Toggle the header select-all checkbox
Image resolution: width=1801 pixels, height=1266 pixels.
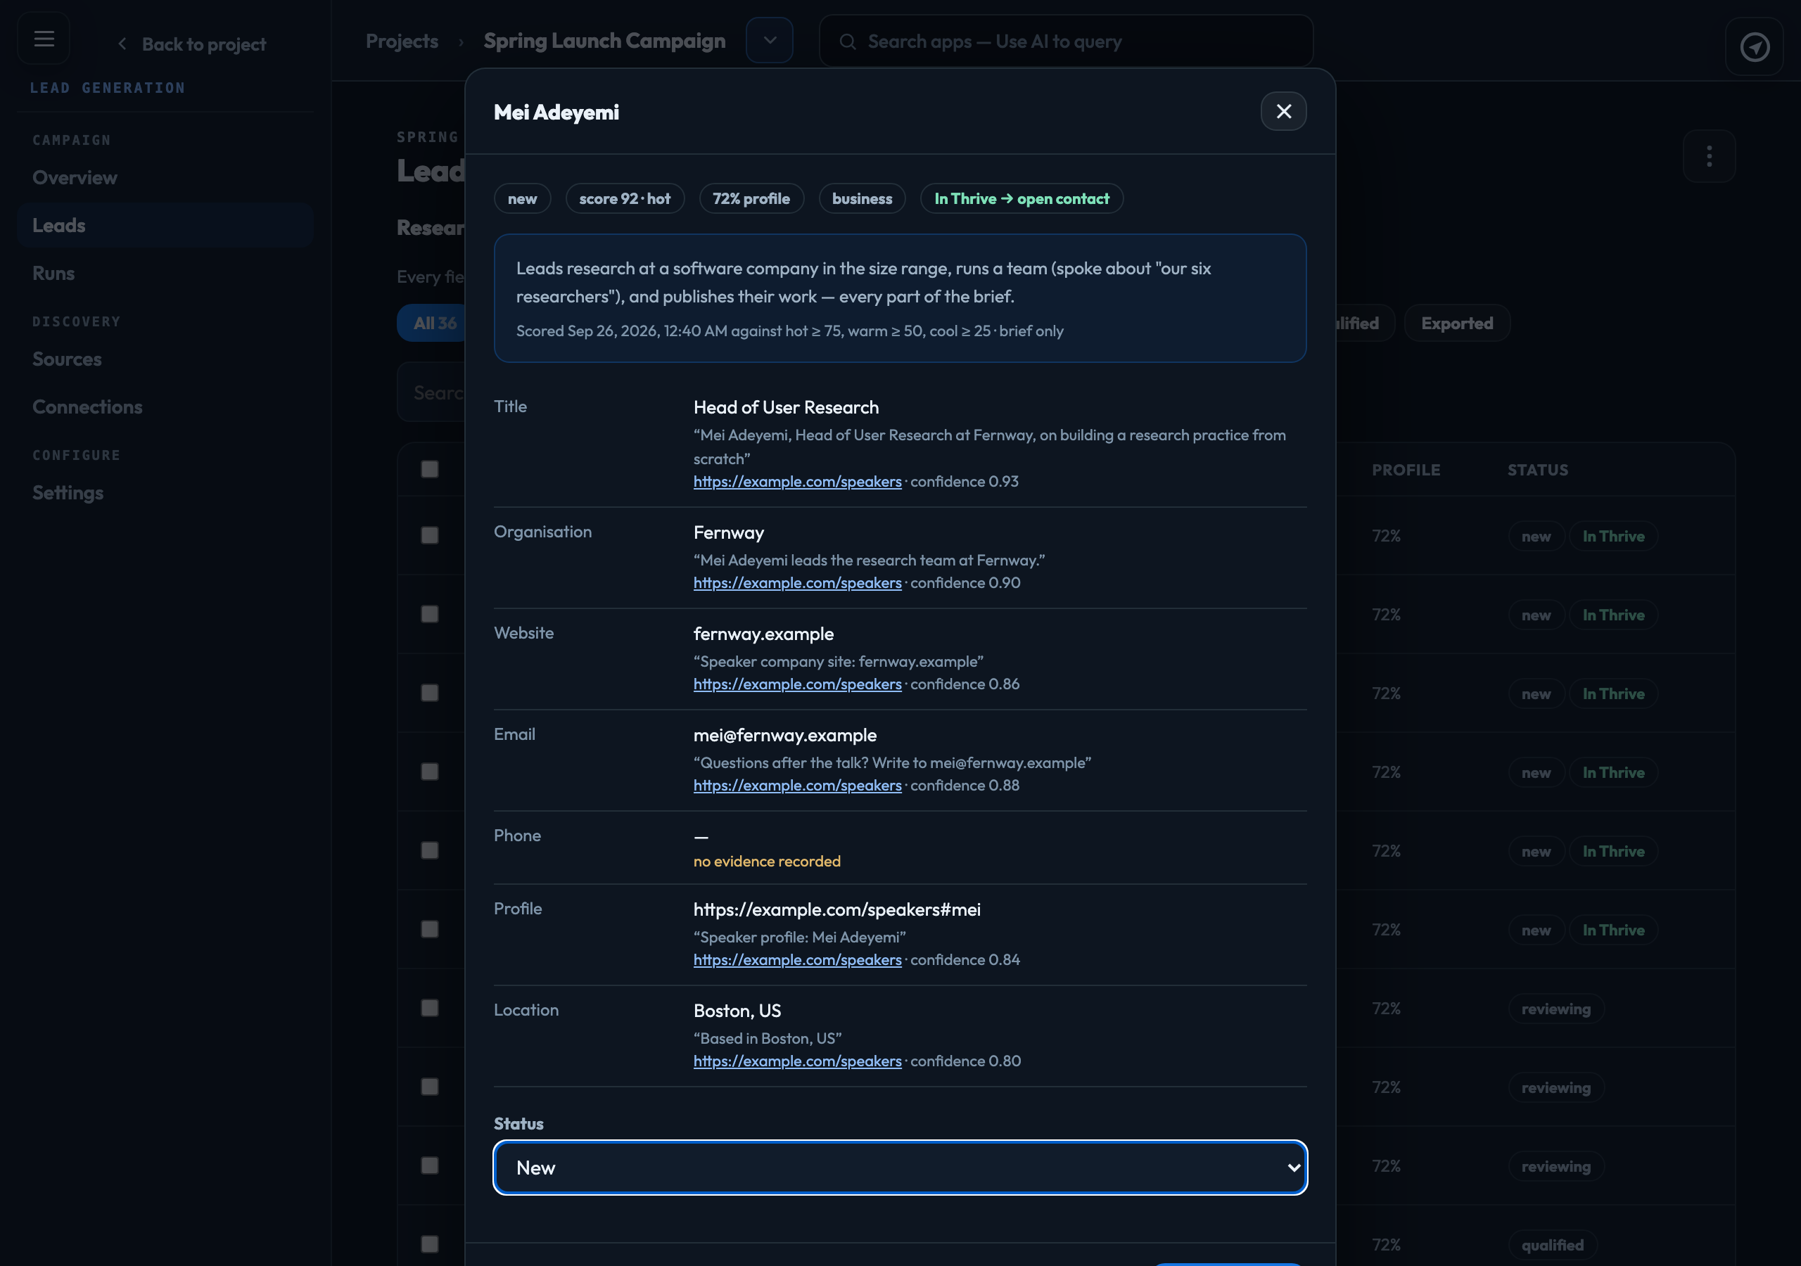pyautogui.click(x=429, y=469)
